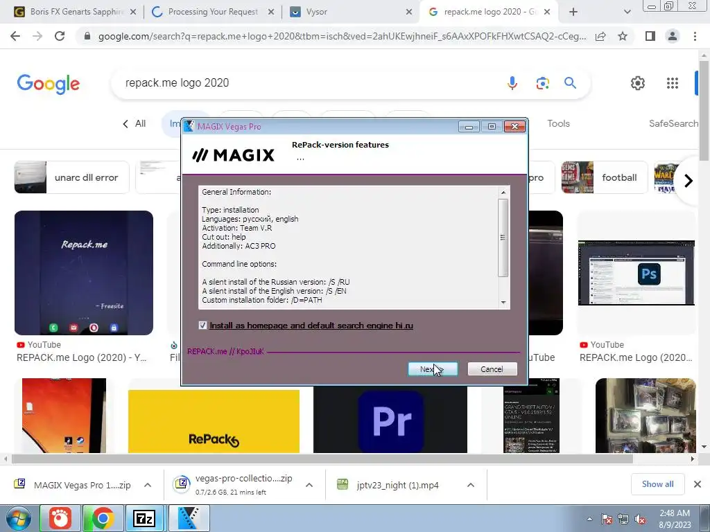710x532 pixels.
Task: Open muted volume tray icon
Action: [x=640, y=520]
